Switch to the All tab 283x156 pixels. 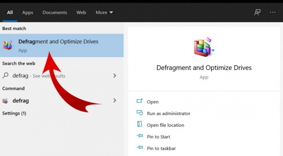[10, 13]
